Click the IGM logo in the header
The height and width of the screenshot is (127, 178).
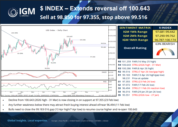(20, 12)
